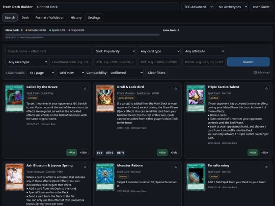Click the Monster Reborn title
The width and height of the screenshot is (275, 206).
click(130, 165)
